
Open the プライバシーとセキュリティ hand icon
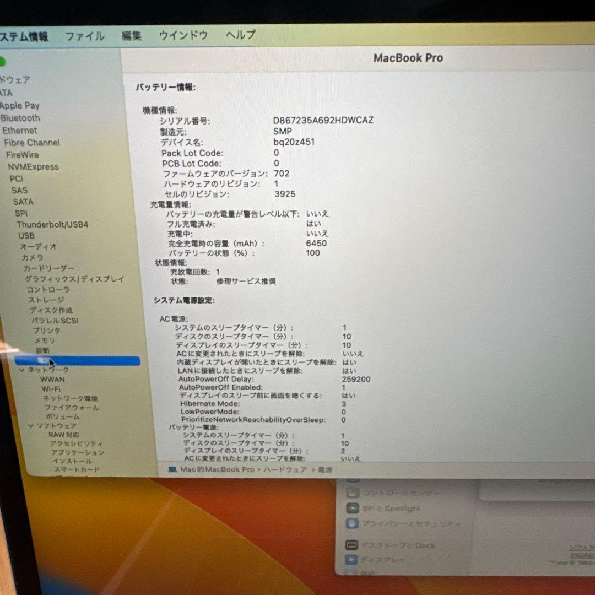point(353,524)
